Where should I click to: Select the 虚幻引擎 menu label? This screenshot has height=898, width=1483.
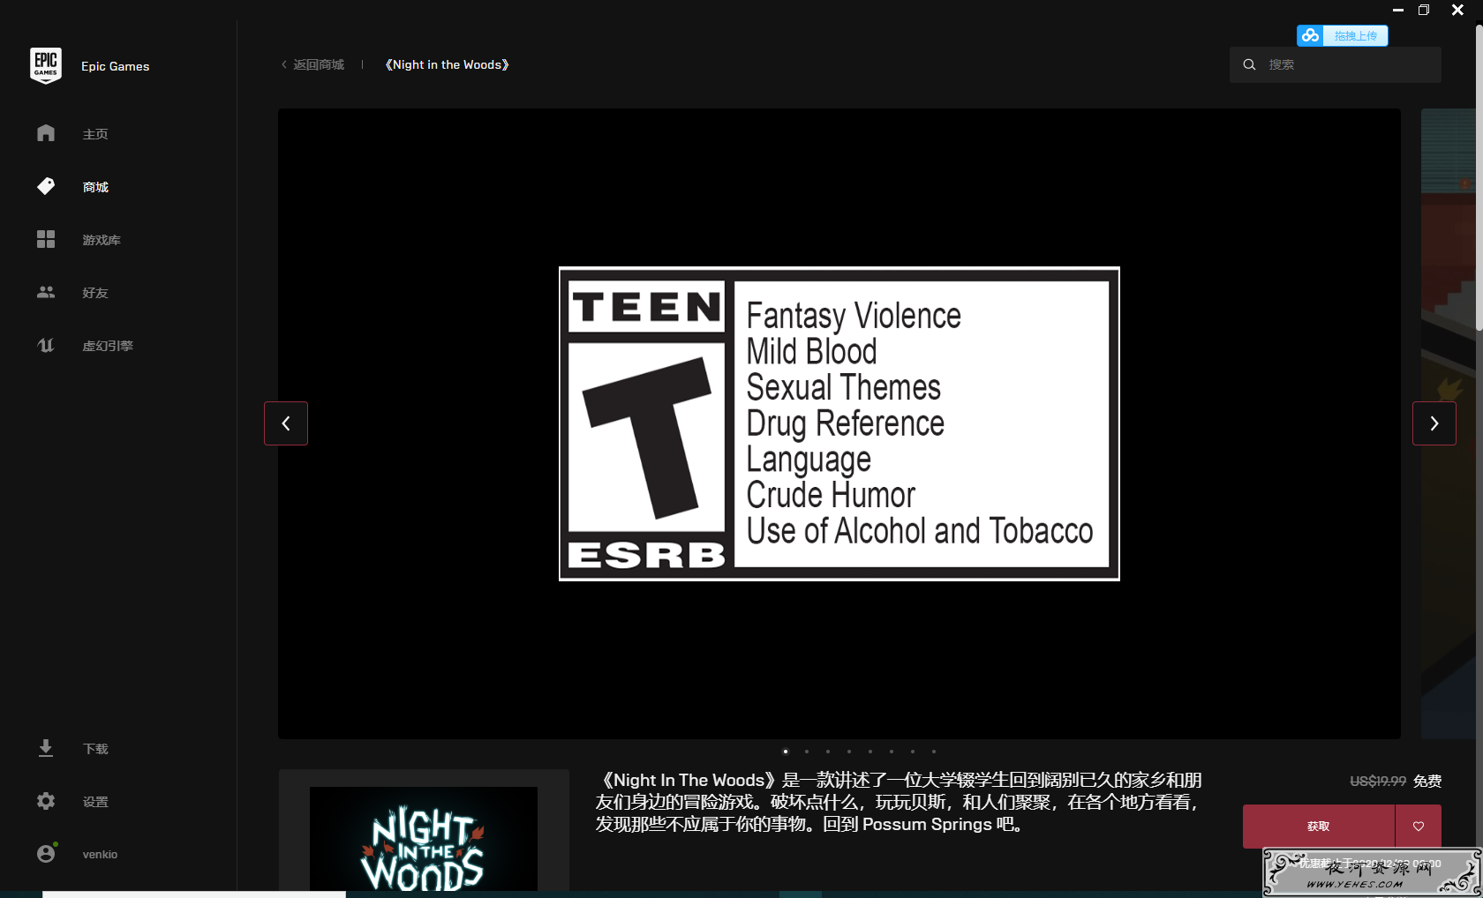pos(108,346)
